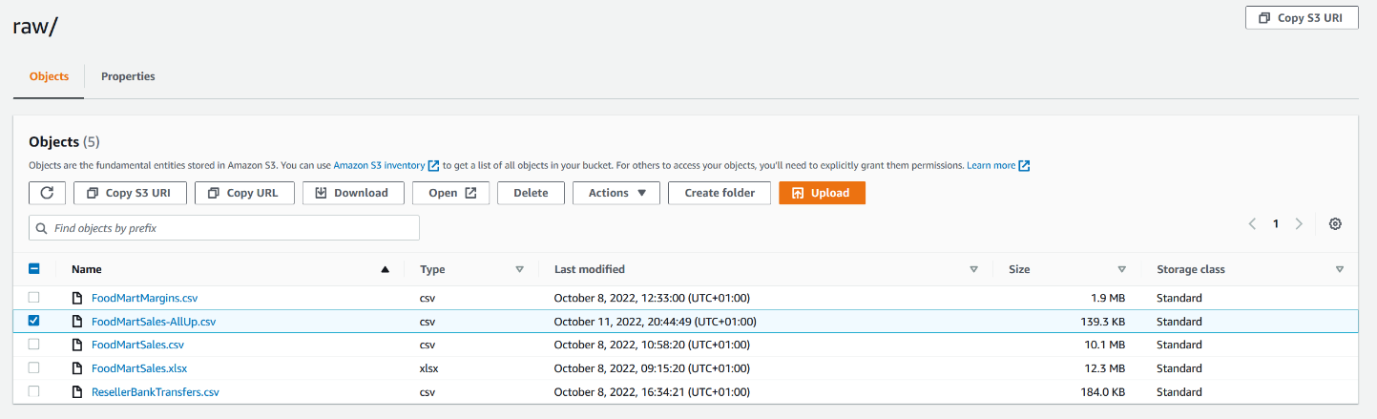The image size is (1377, 419).
Task: Click the 10.1 MB size cell
Action: (1106, 345)
